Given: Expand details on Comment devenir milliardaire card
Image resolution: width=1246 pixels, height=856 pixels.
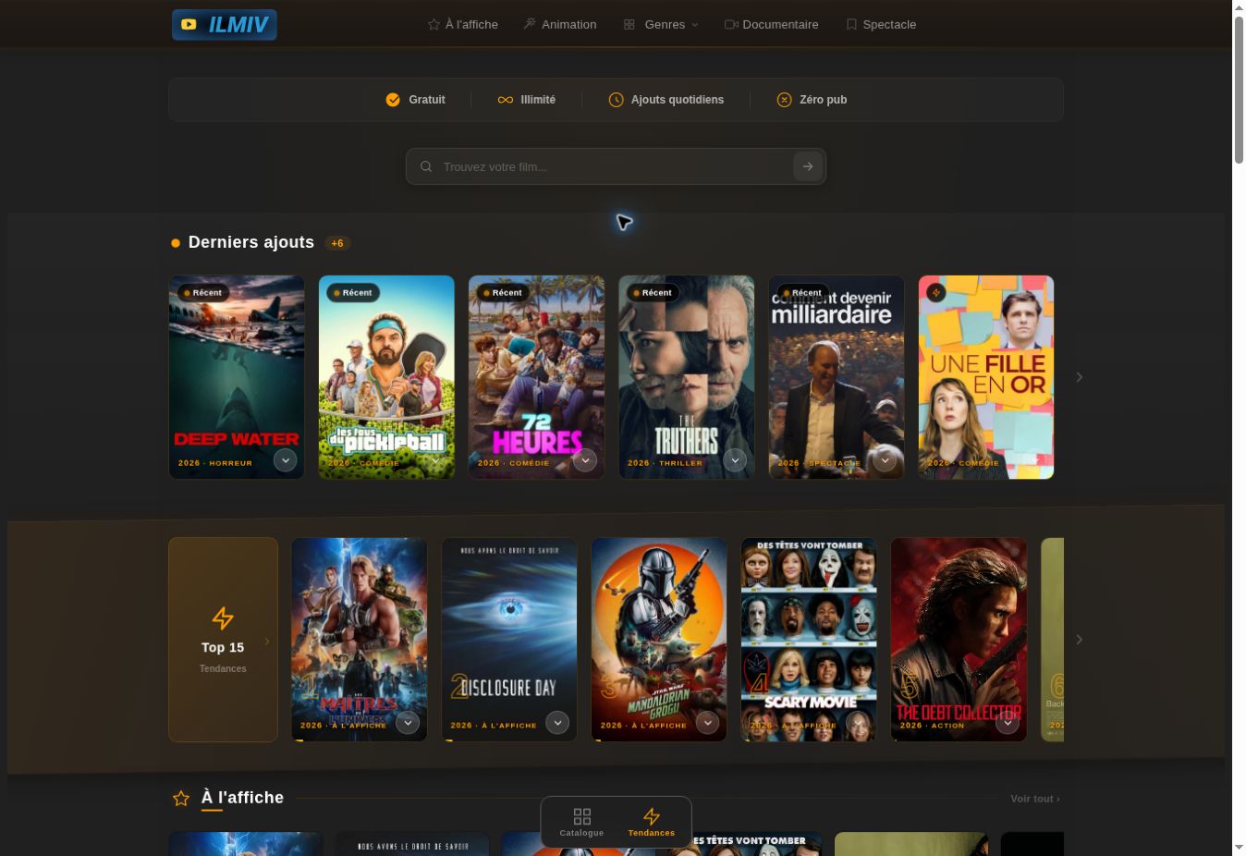Looking at the screenshot, I should point(885,460).
